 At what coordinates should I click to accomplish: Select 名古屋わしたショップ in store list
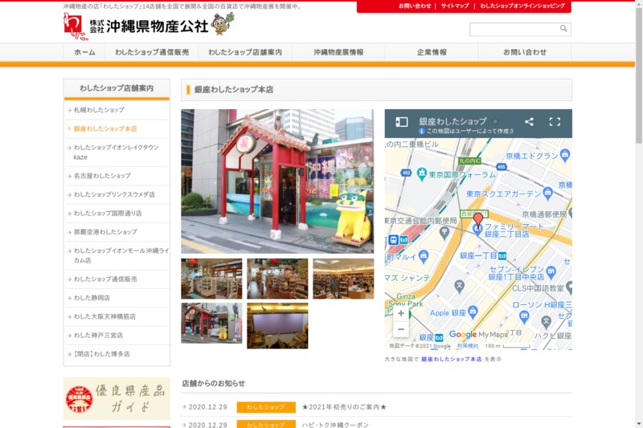(102, 176)
